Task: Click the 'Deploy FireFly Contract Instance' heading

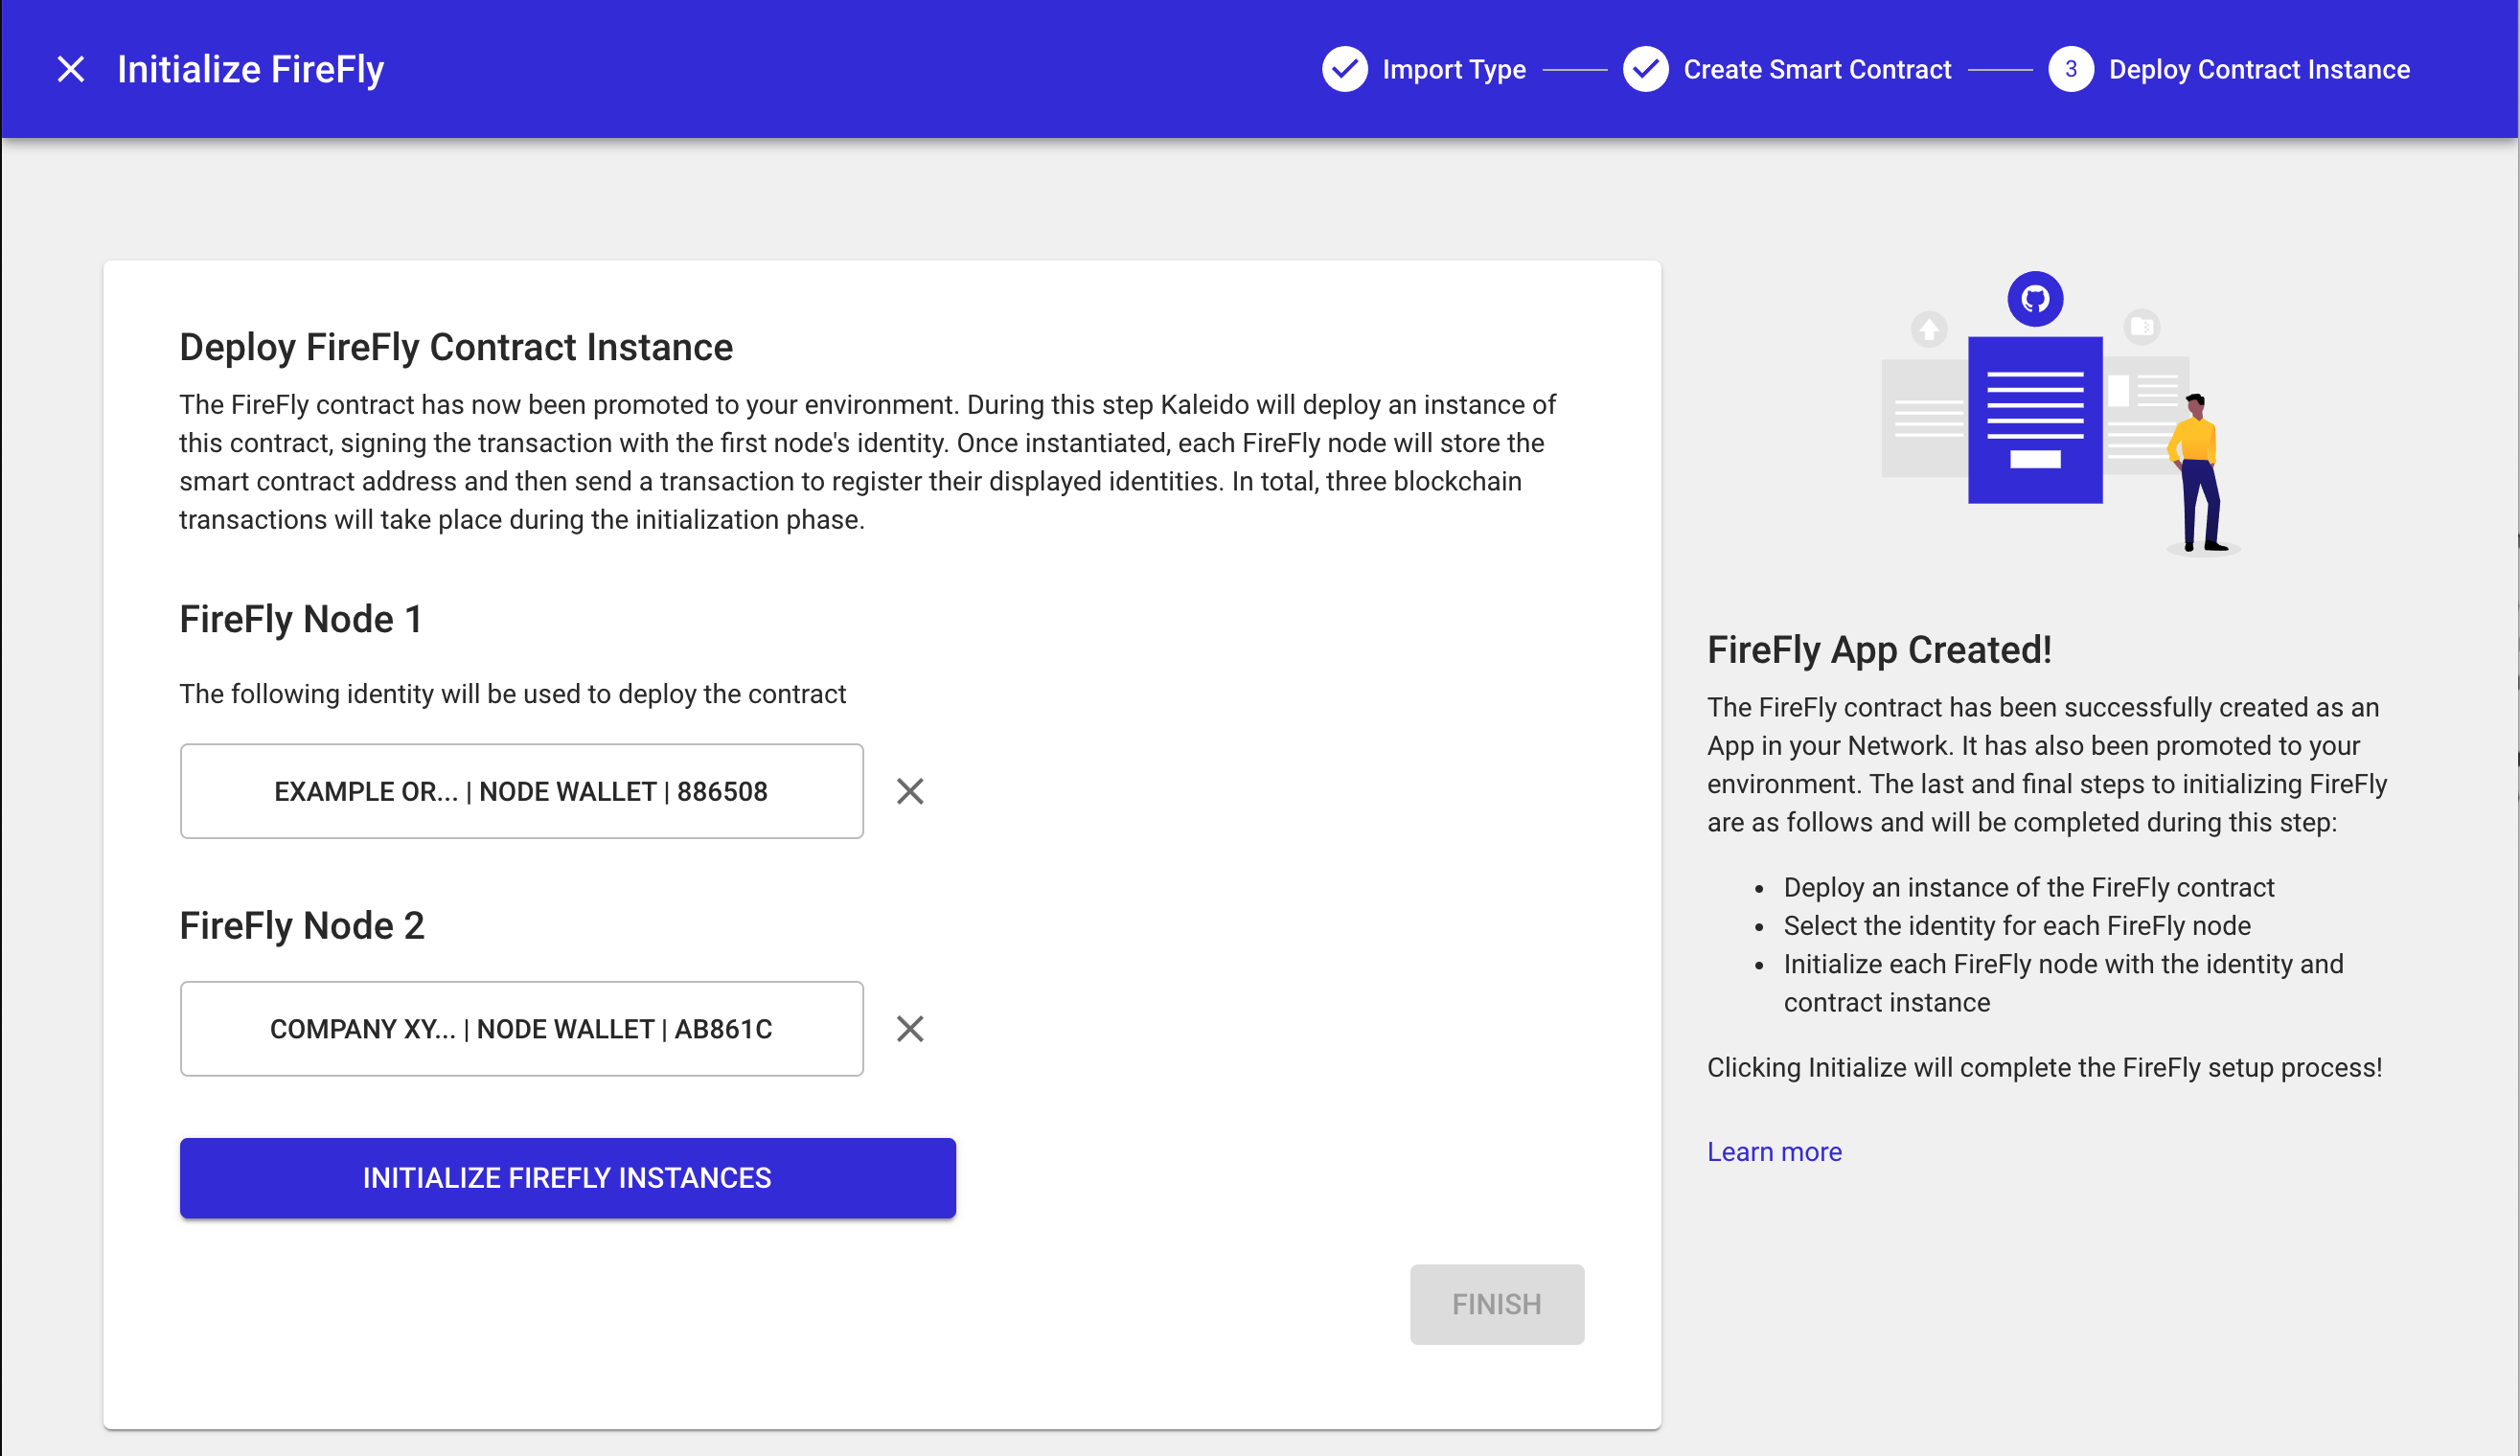Action: point(456,347)
